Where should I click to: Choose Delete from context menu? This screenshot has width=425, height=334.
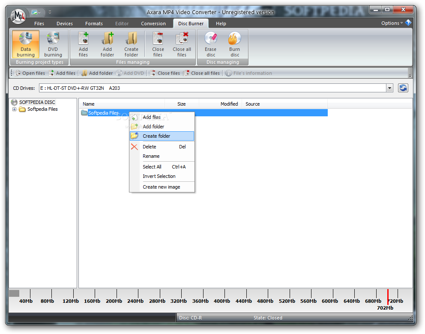[162, 147]
